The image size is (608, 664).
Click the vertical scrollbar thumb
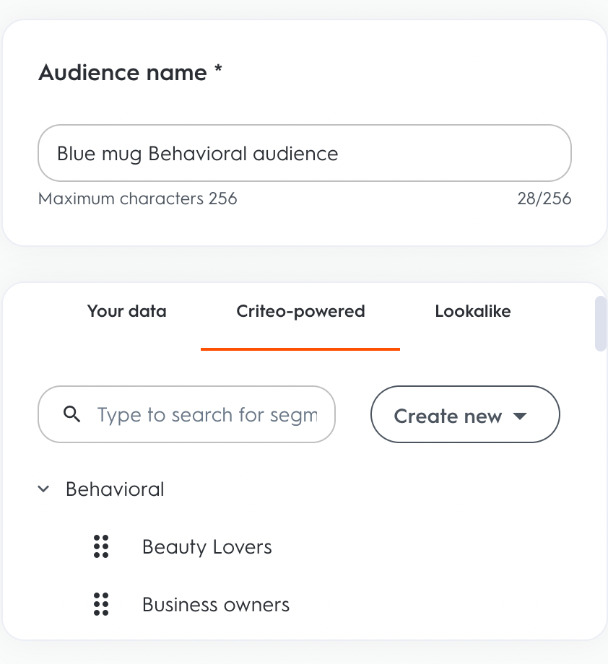click(x=600, y=323)
